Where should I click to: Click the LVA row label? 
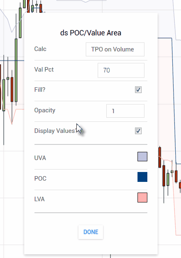[39, 199]
